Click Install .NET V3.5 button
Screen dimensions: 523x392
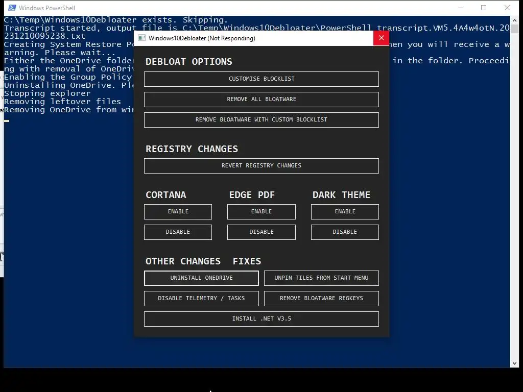coord(261,318)
